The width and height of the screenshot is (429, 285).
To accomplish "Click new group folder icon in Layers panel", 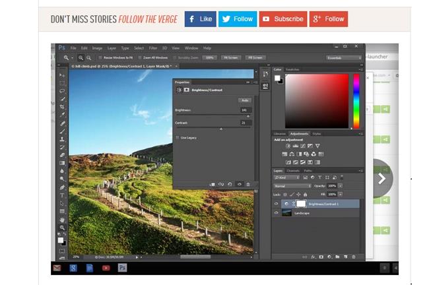I will click(338, 257).
